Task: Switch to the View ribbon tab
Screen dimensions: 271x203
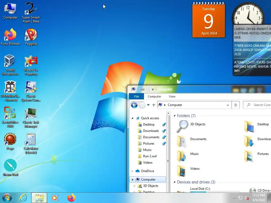Action: coord(172,96)
